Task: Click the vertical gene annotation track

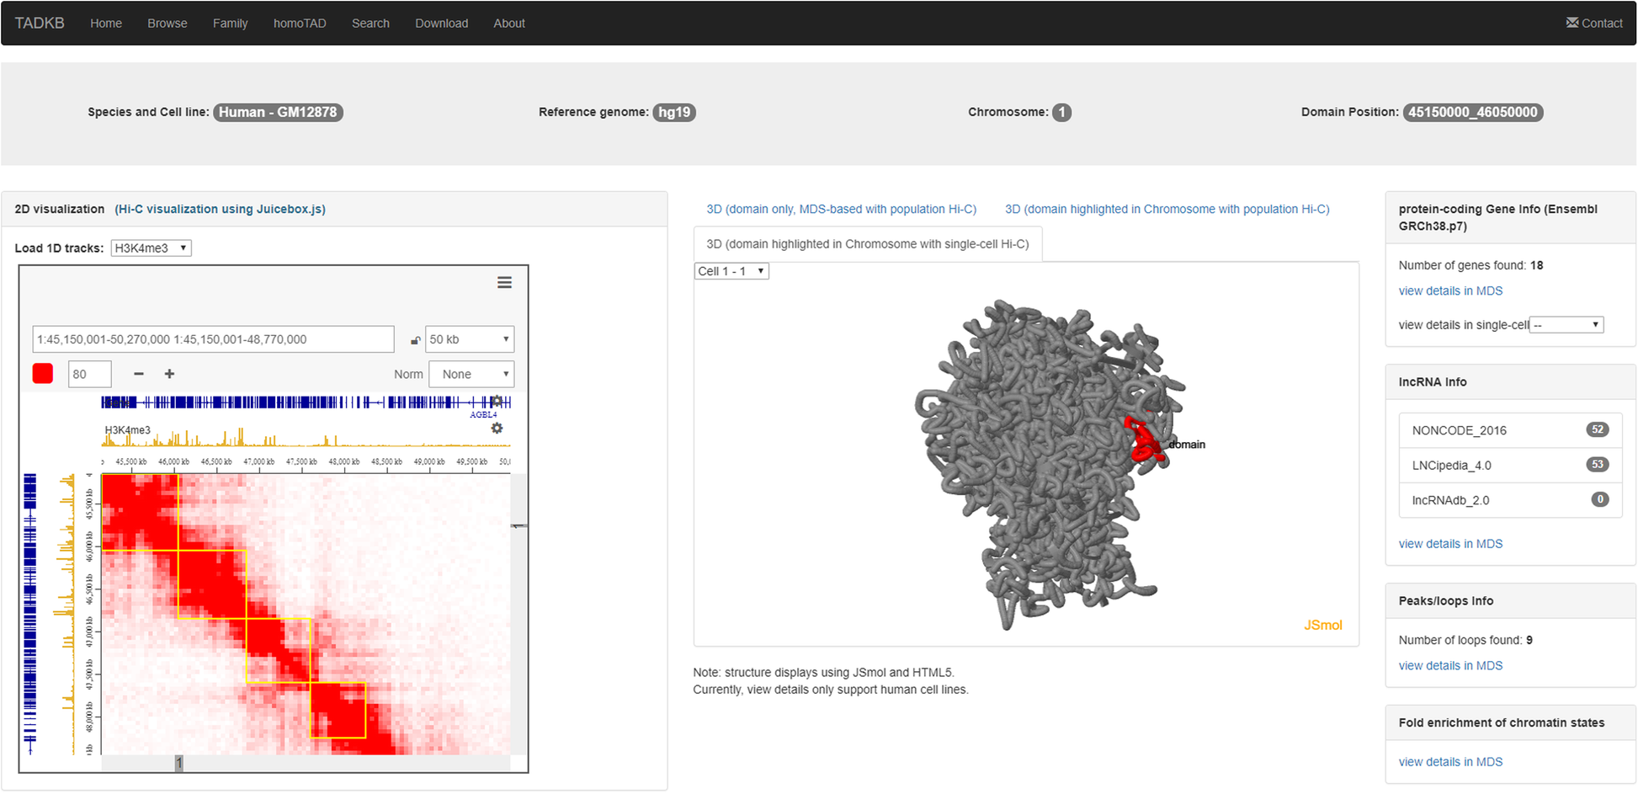Action: [30, 614]
